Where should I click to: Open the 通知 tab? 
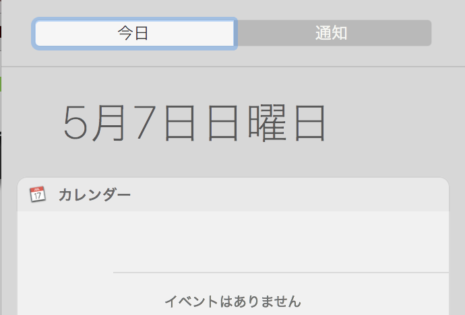[x=332, y=33]
